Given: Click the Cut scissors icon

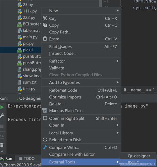Looking at the screenshot, I should pos(45,18).
